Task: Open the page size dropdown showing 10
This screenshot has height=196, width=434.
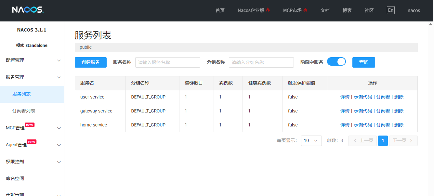Action: pyautogui.click(x=311, y=141)
